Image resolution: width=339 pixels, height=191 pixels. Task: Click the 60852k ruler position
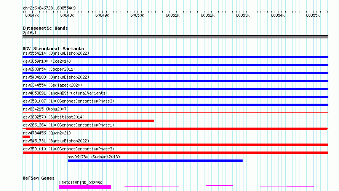tap(208, 15)
